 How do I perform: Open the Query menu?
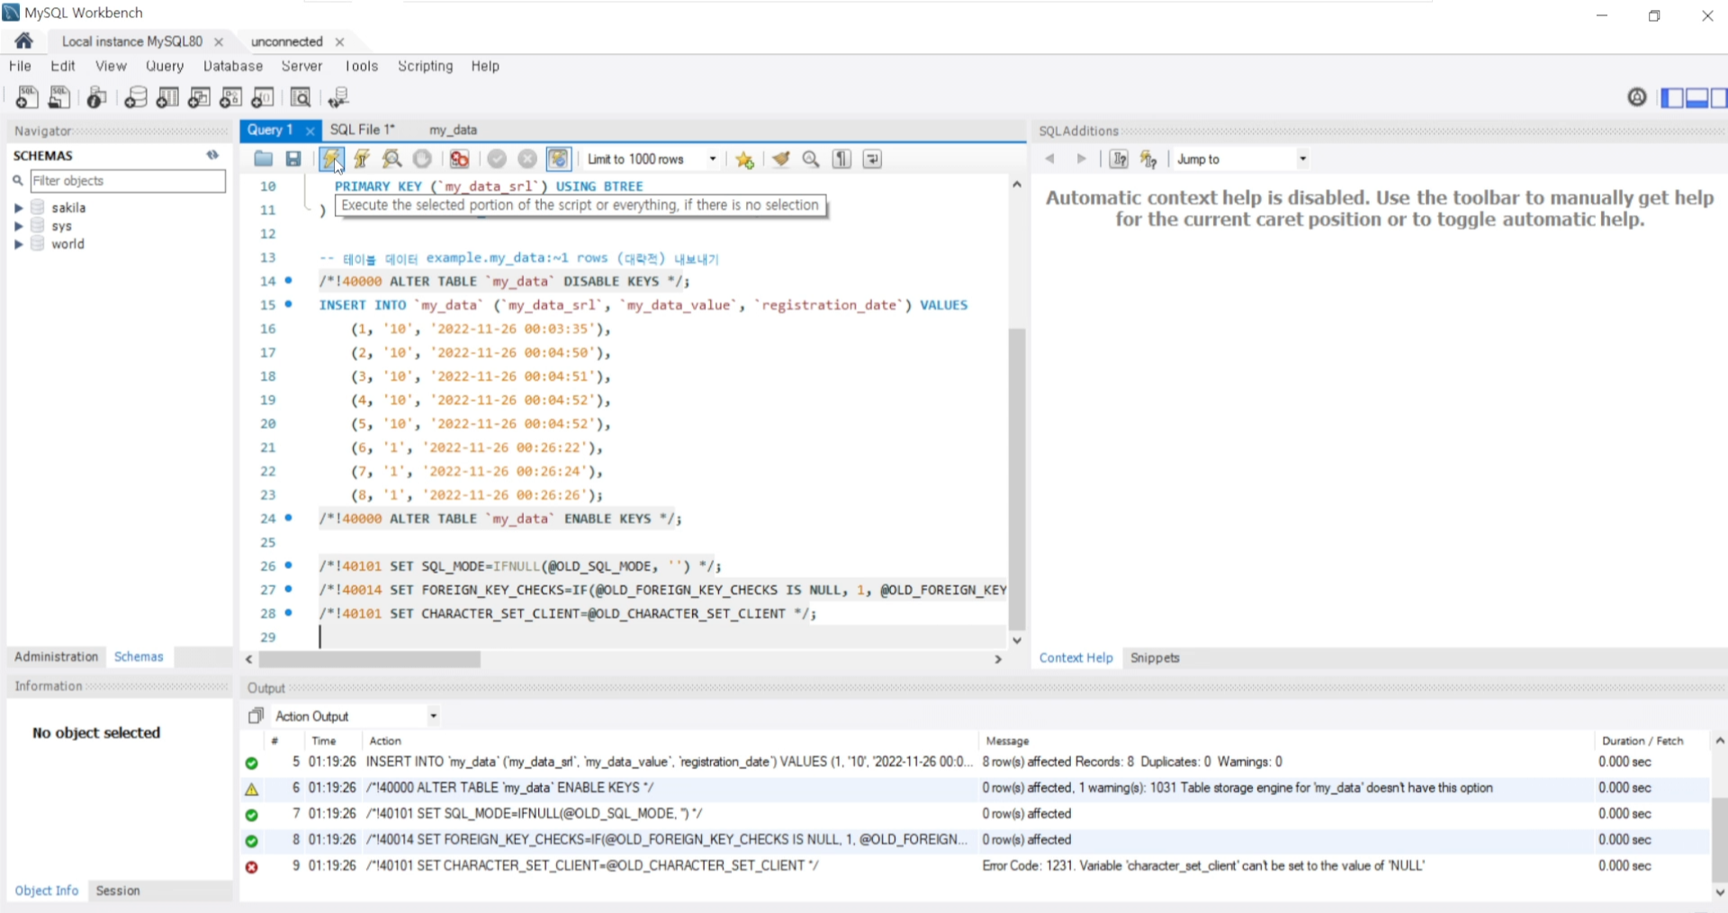tap(165, 67)
